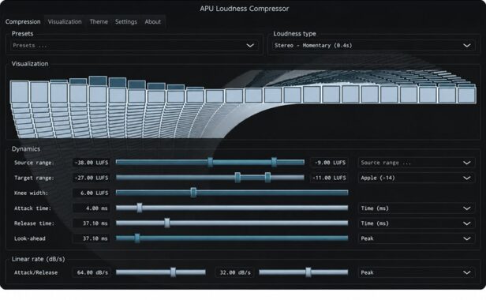Click the Release time 37.10 ms field
This screenshot has height=300, width=486.
coord(92,223)
